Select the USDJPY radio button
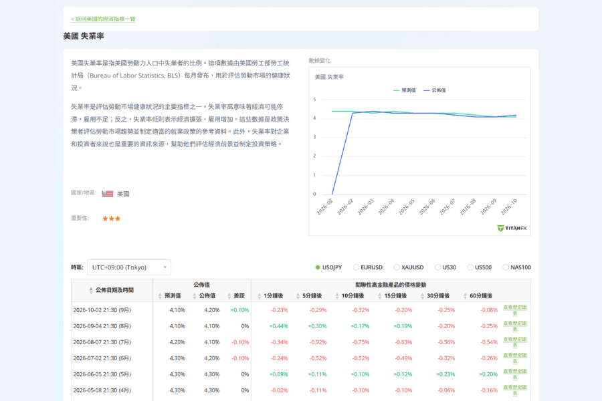This screenshot has height=401, width=602. point(318,267)
